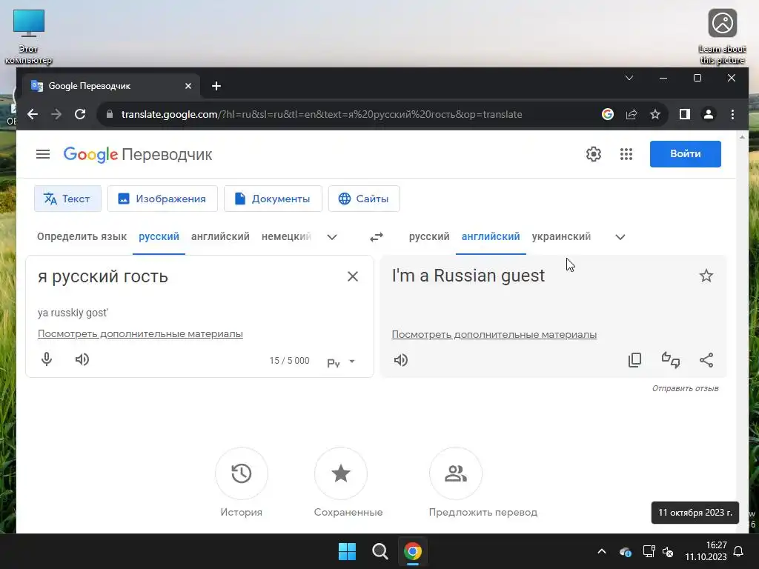Open translation Посмотреть дополнительные материалы link
The width and height of the screenshot is (759, 569).
[x=494, y=334]
